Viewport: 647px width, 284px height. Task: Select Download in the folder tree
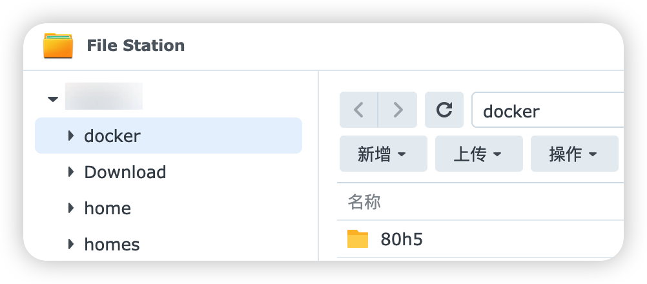(125, 172)
